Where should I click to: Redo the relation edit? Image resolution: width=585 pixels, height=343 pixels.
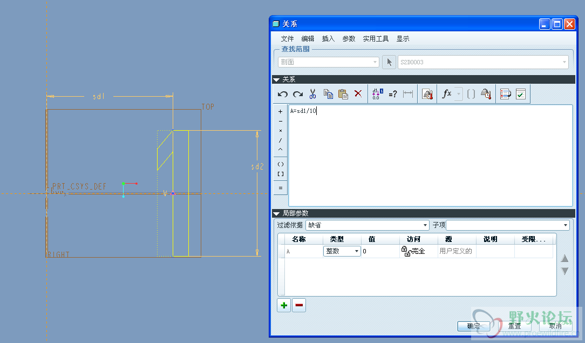(x=298, y=94)
